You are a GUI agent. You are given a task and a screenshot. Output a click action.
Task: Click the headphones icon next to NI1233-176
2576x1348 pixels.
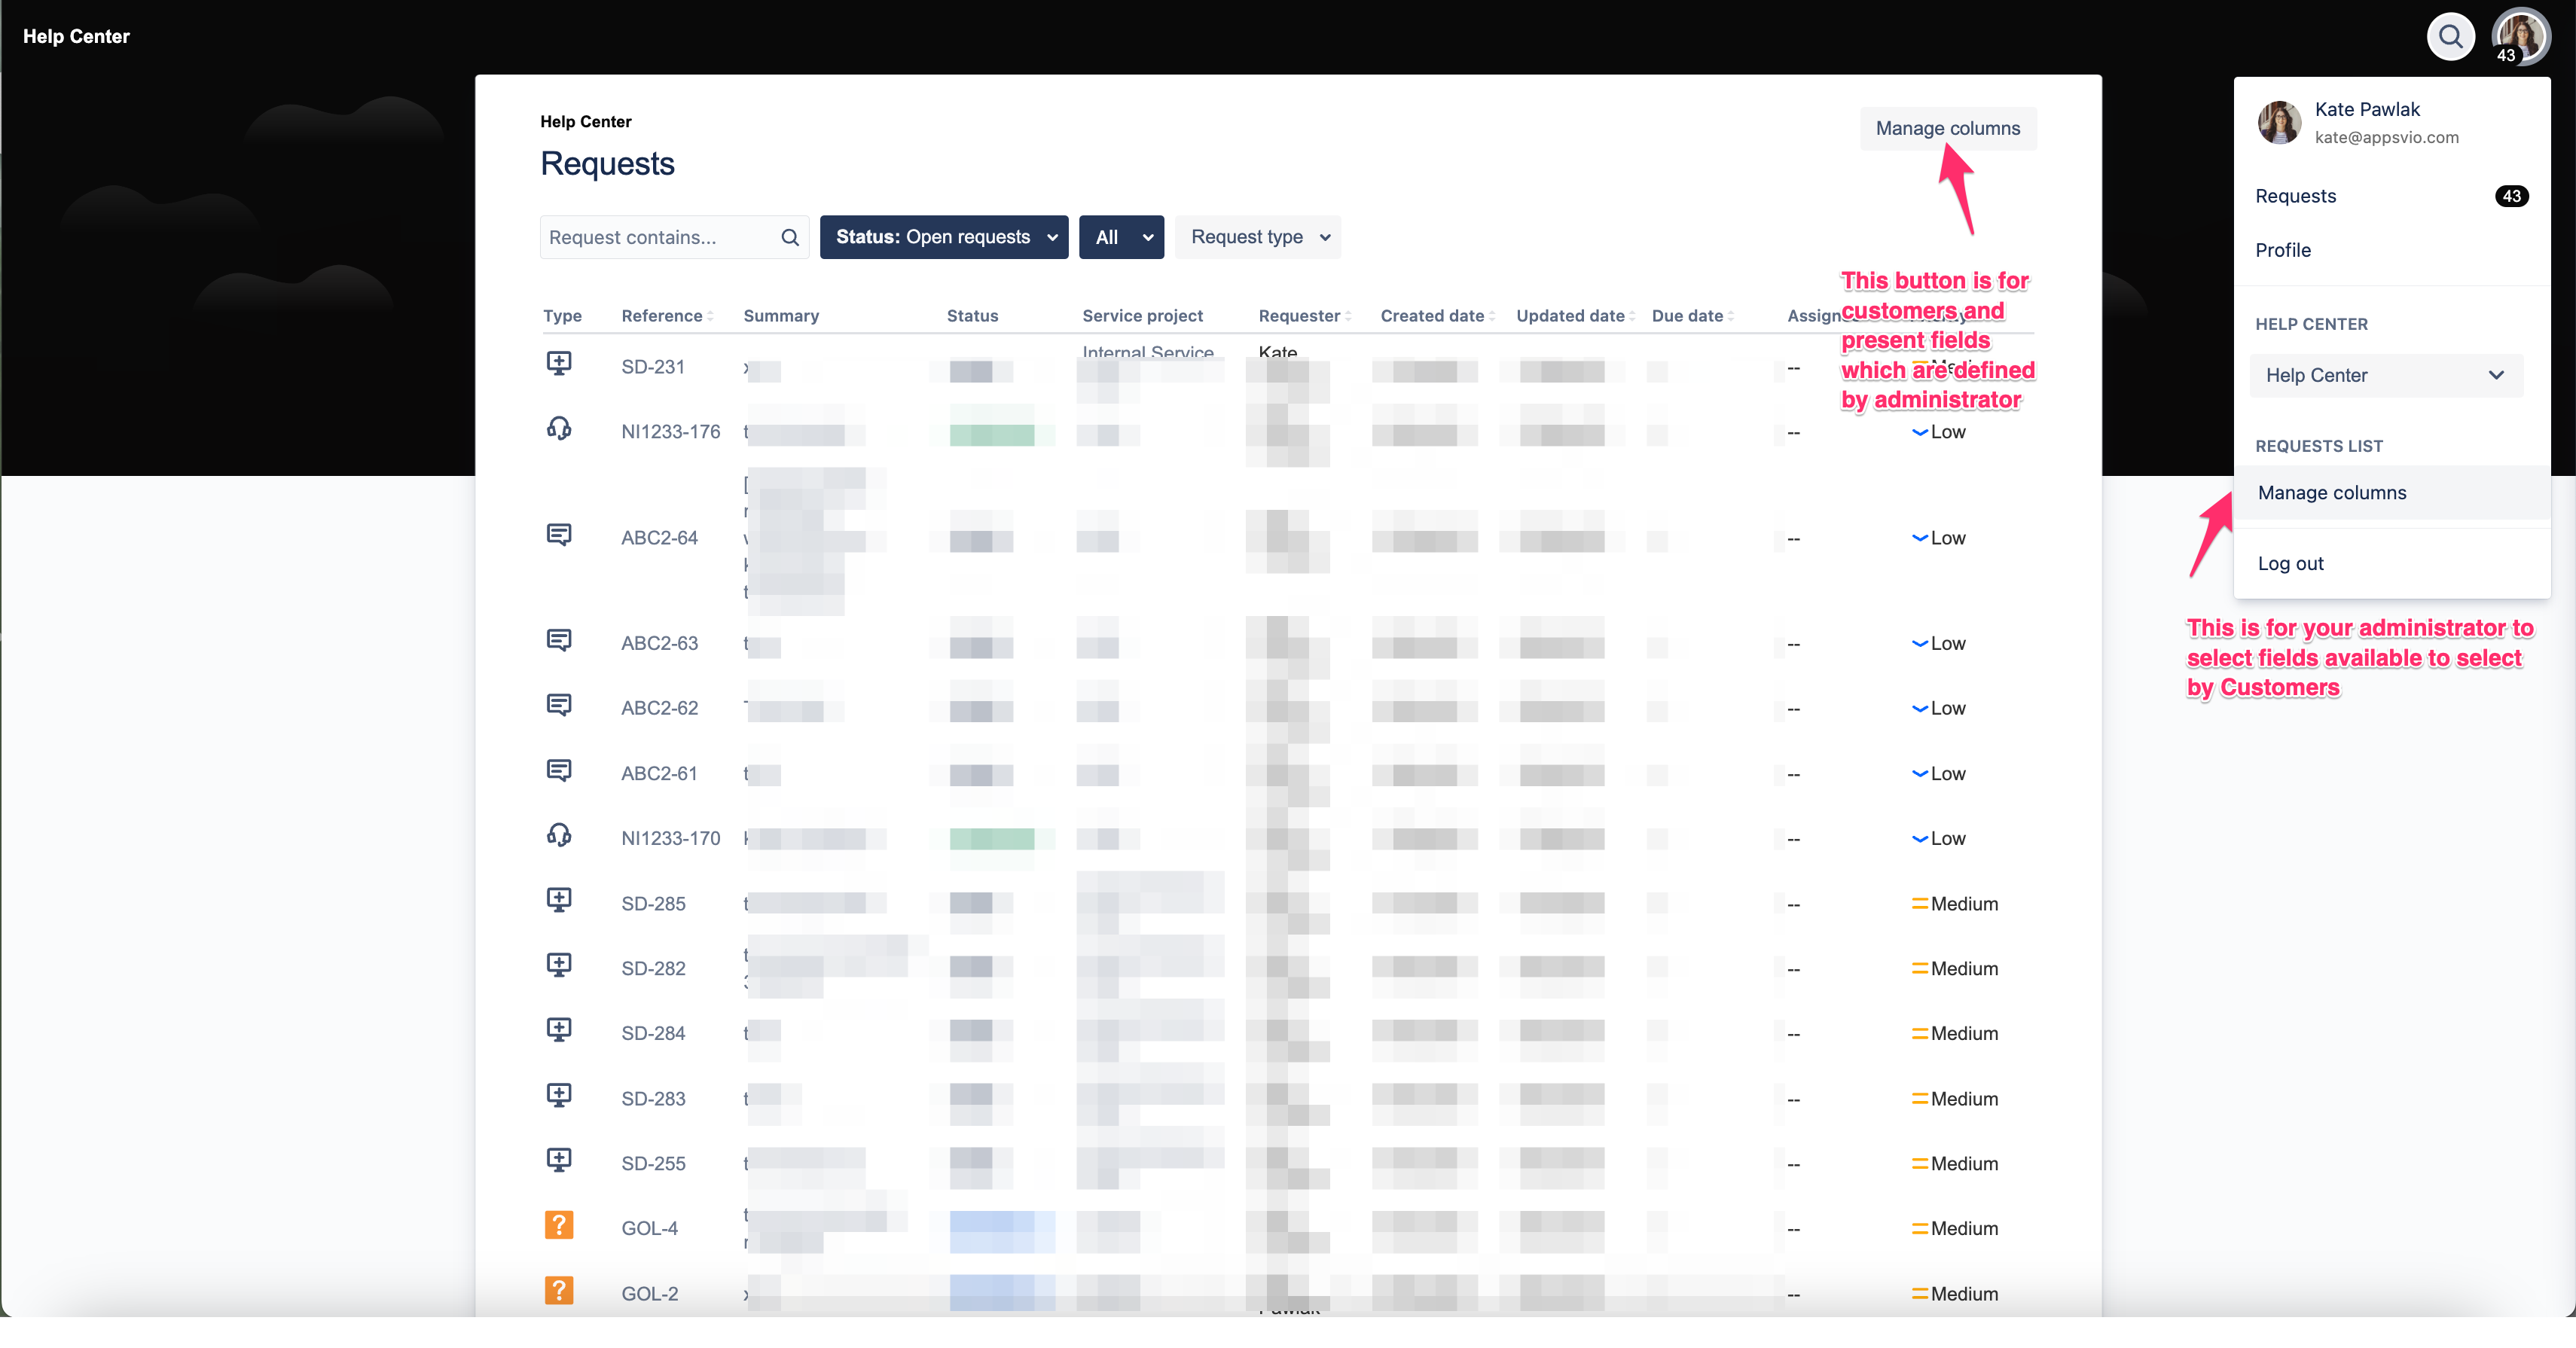tap(559, 429)
